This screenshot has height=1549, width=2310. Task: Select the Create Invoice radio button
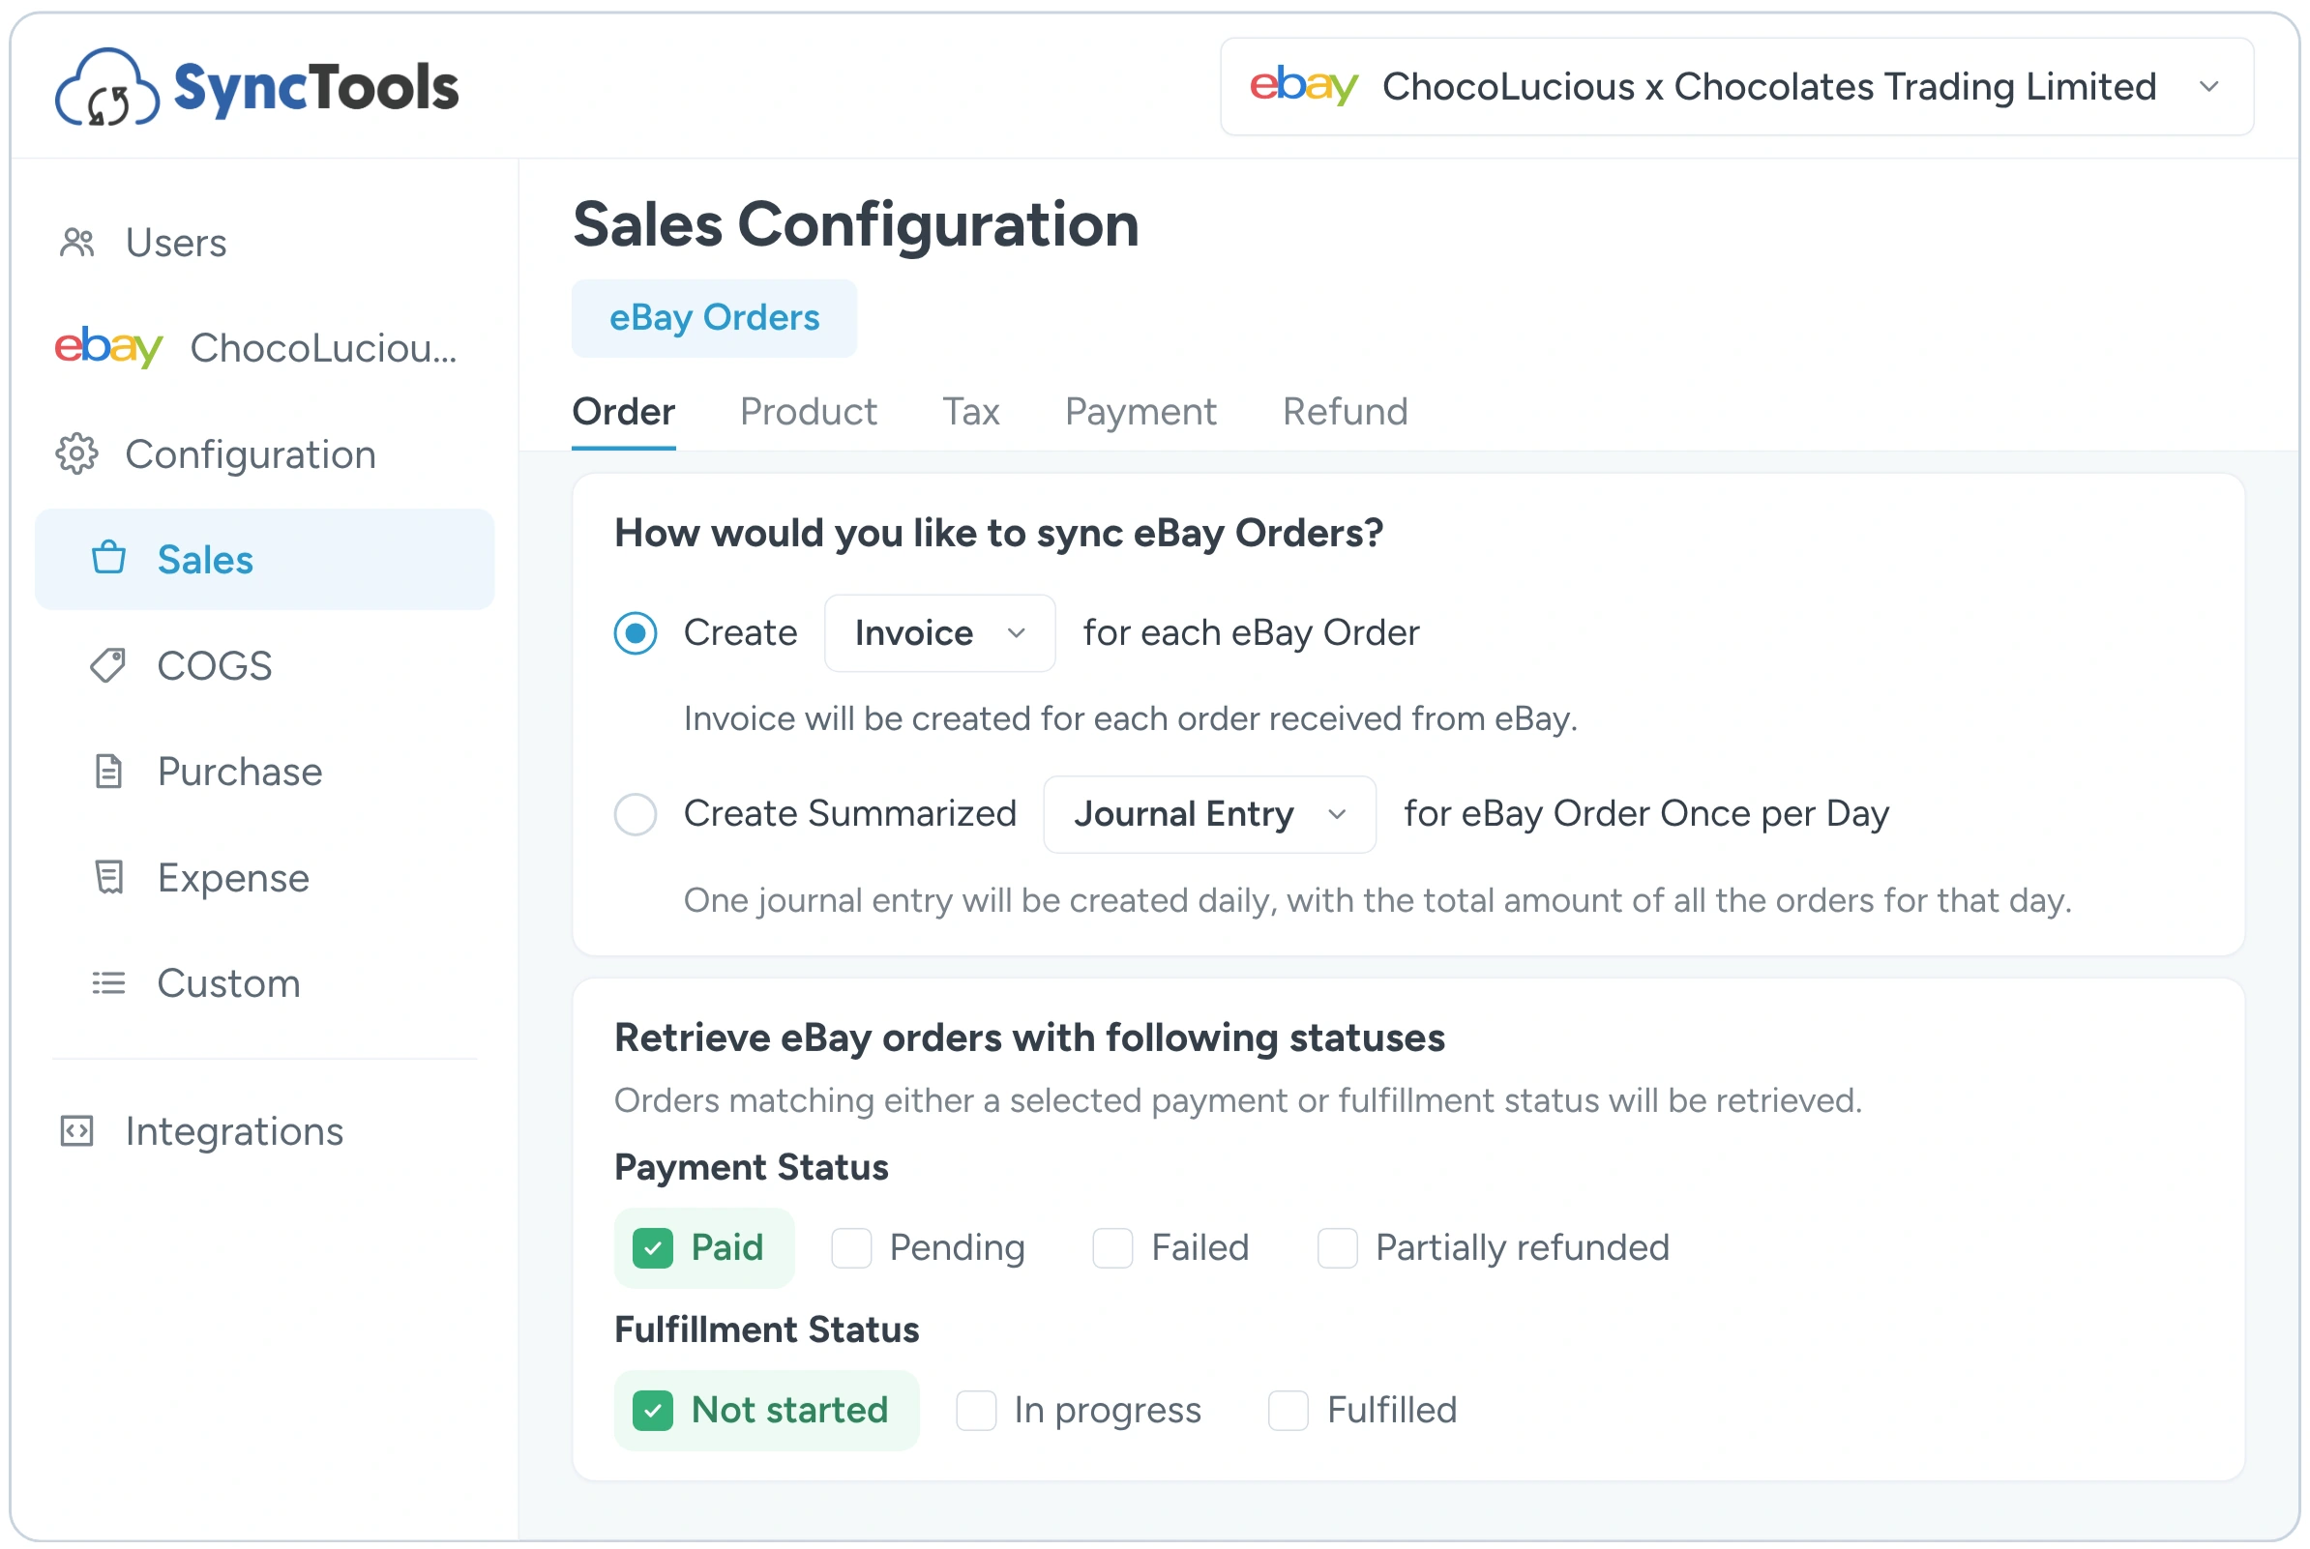[636, 632]
